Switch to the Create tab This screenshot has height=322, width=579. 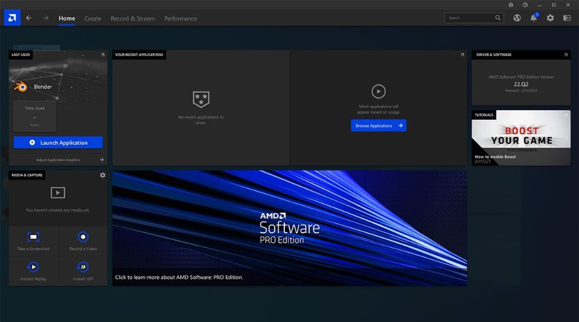click(93, 18)
